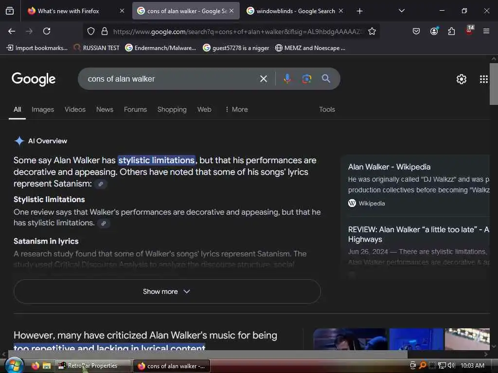Bookmark this page with star
The width and height of the screenshot is (498, 373).
(372, 31)
